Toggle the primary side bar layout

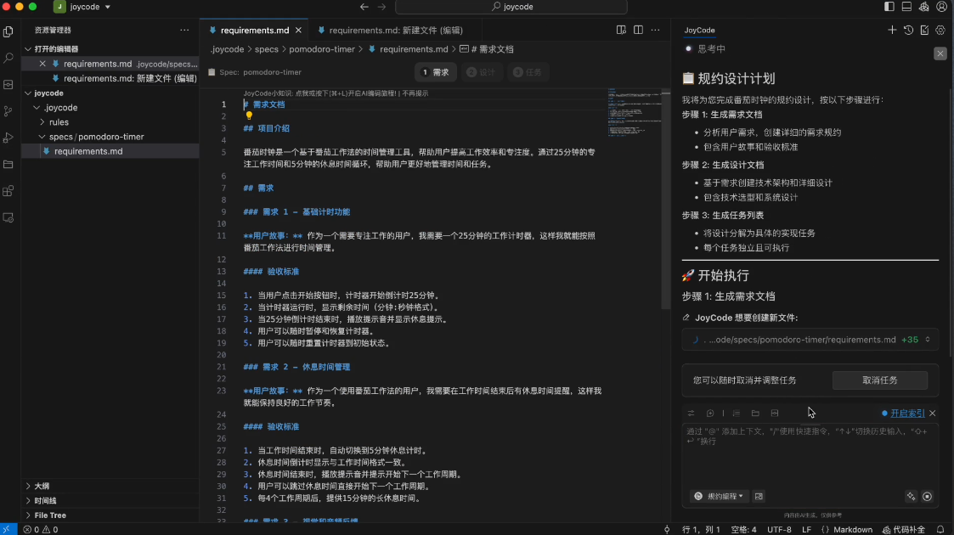[x=889, y=7]
